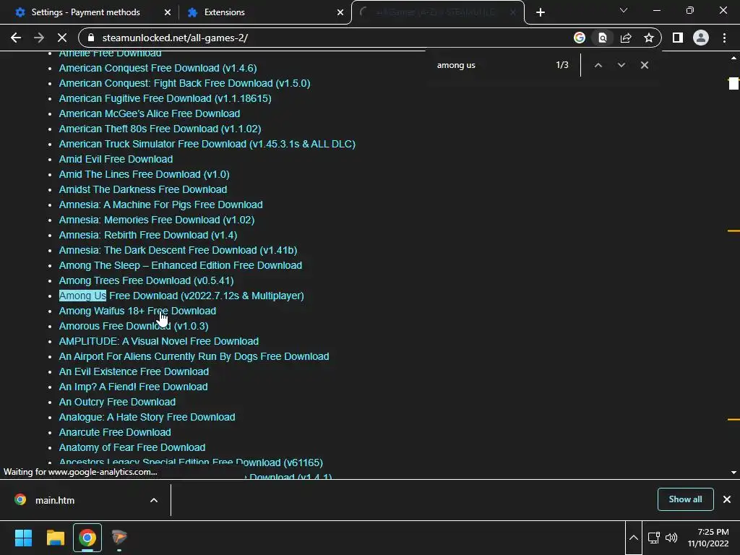The height and width of the screenshot is (555, 740).
Task: Open downloaded main.htm file
Action: point(55,500)
